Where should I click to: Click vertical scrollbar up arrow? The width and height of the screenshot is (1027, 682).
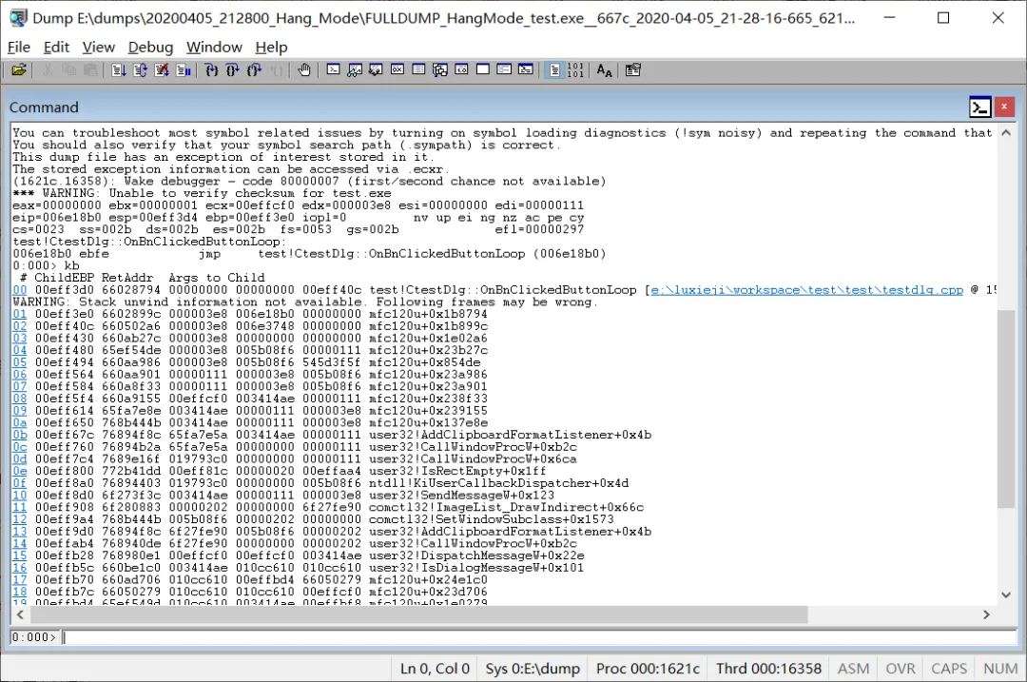tap(1006, 132)
